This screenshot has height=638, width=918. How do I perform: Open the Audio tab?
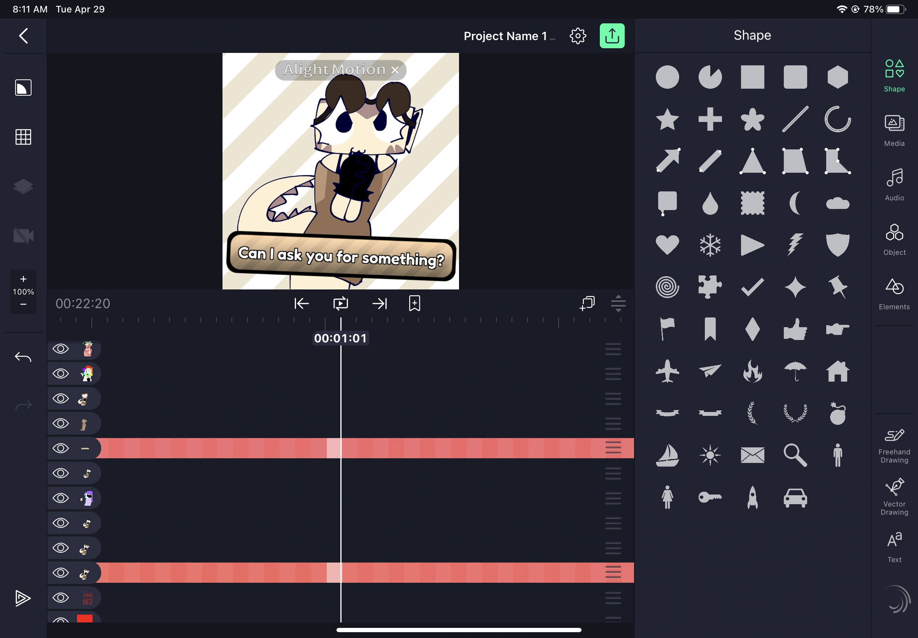click(894, 185)
